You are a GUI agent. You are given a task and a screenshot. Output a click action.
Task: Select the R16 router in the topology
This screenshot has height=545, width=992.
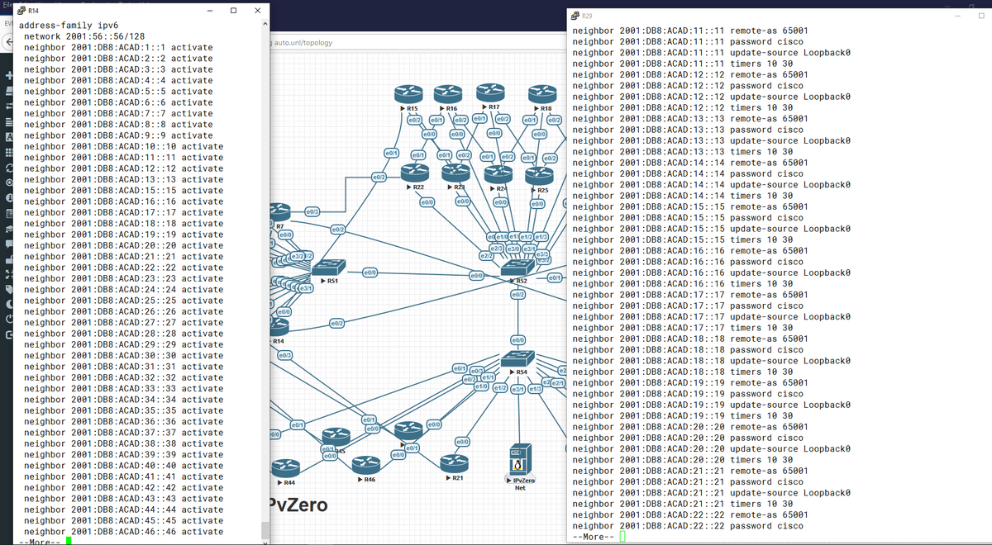(447, 94)
